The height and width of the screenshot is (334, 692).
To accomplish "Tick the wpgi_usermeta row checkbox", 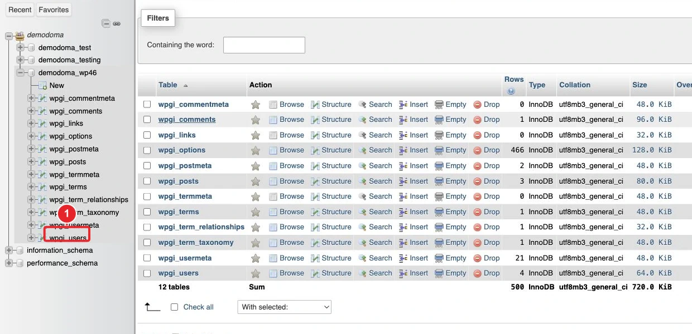I will (147, 258).
